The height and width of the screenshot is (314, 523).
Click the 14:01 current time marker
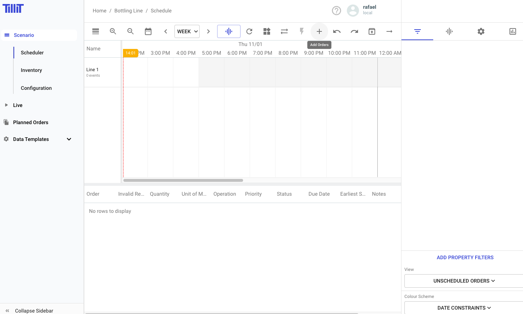(x=130, y=53)
